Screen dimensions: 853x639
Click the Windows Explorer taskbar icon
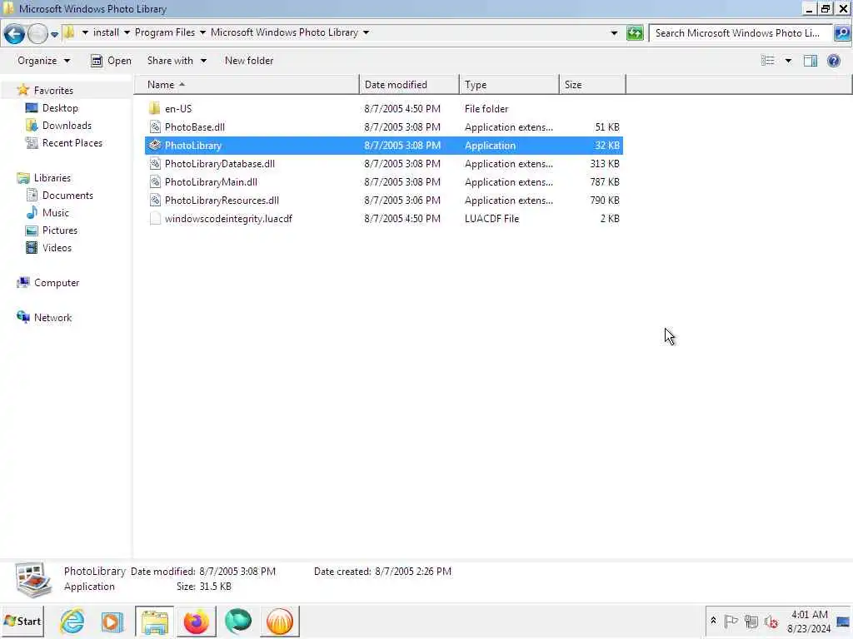pos(154,622)
